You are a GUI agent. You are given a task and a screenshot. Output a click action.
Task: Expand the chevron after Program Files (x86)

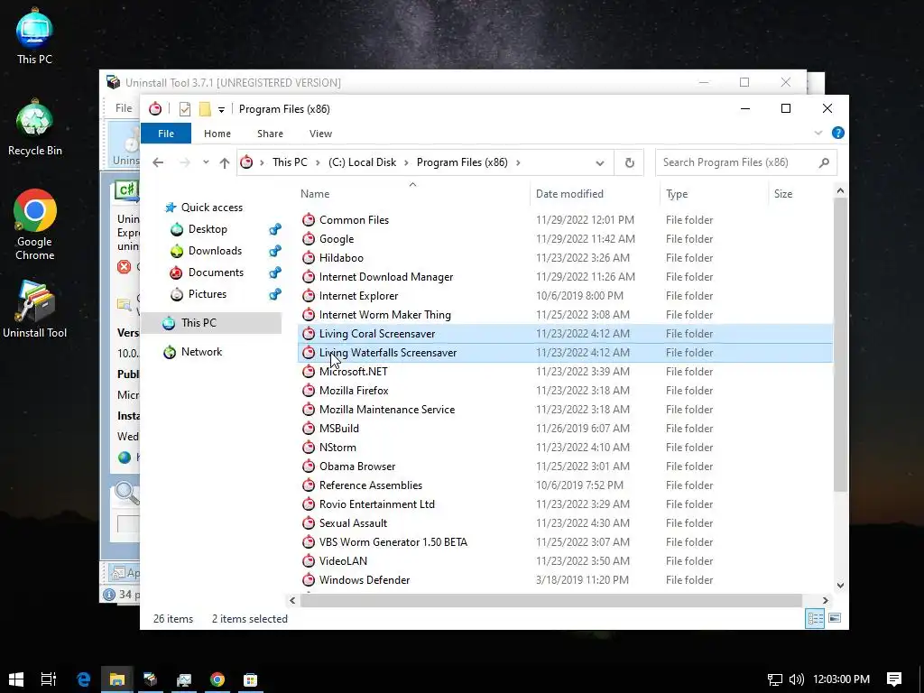tap(518, 162)
